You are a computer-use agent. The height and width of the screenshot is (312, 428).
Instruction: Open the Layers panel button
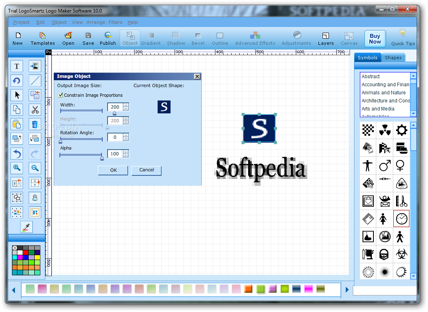pos(326,38)
